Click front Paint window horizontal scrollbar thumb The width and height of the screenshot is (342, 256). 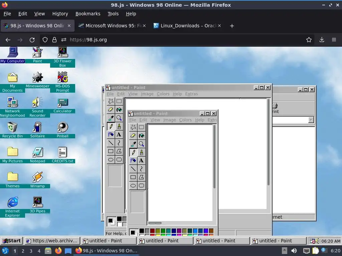[155, 223]
